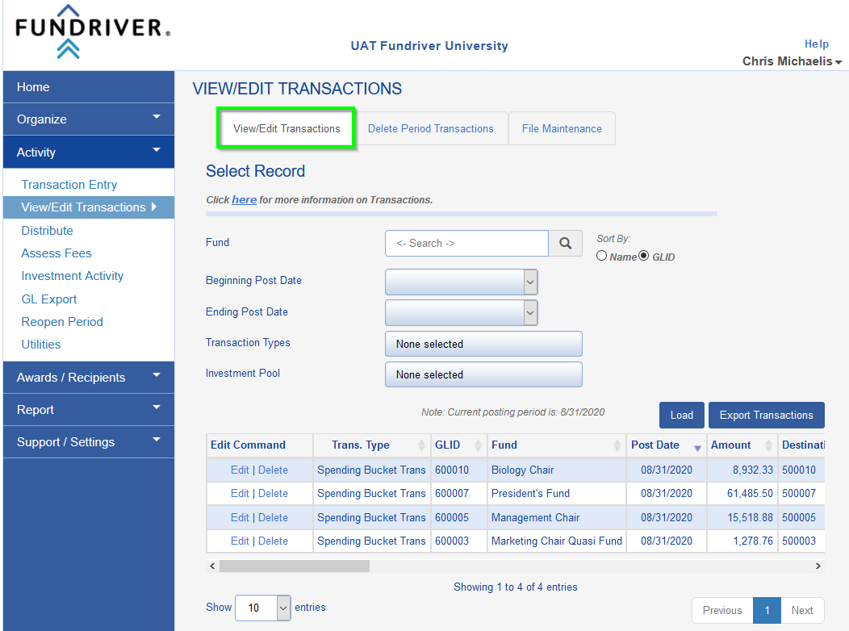
Task: Delete the Management Chair transaction
Action: pyautogui.click(x=273, y=518)
